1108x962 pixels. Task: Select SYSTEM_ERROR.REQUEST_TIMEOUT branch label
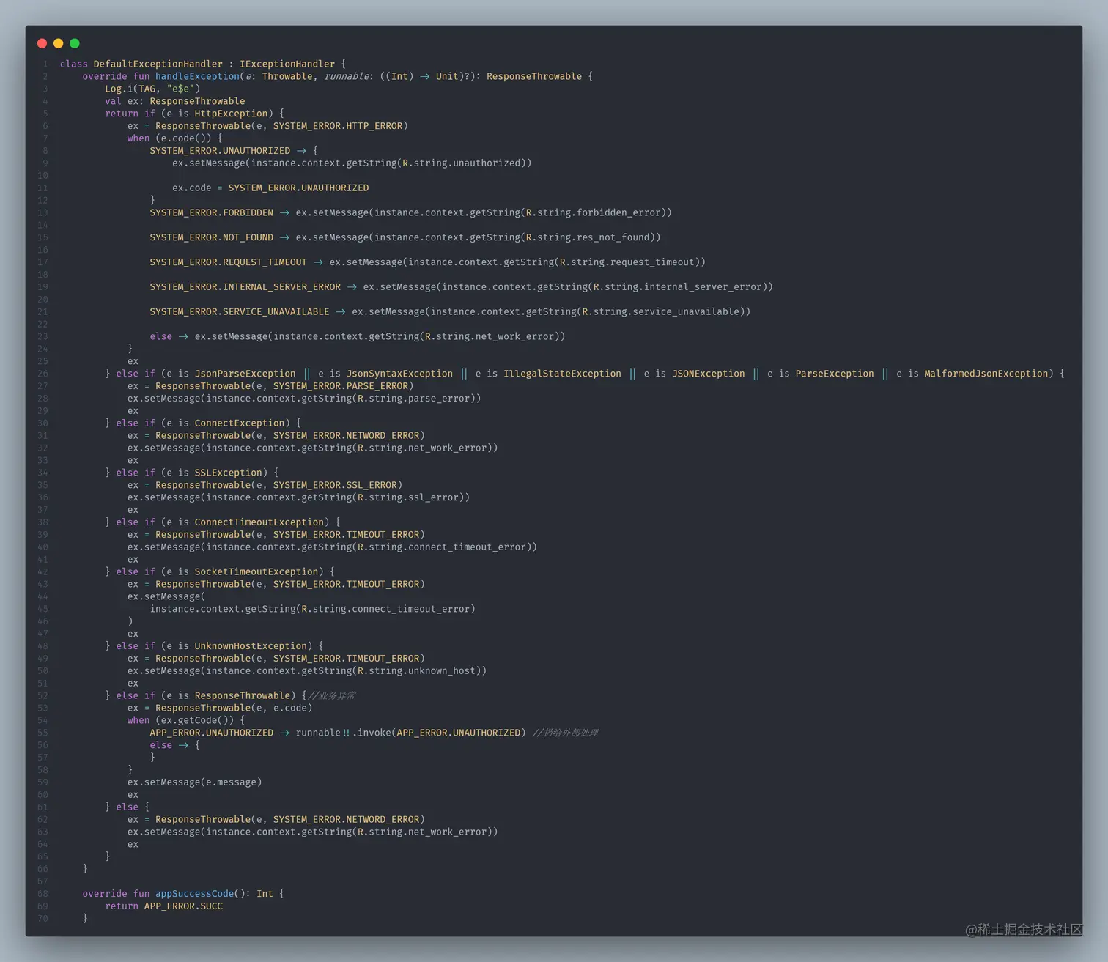point(228,262)
